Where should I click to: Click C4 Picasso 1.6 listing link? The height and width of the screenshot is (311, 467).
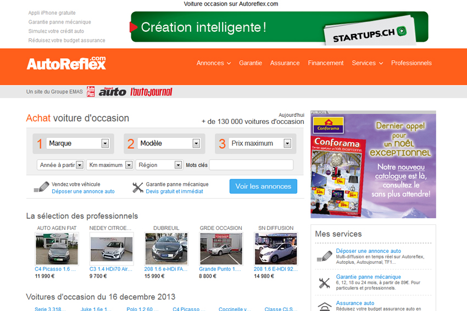coord(55,269)
